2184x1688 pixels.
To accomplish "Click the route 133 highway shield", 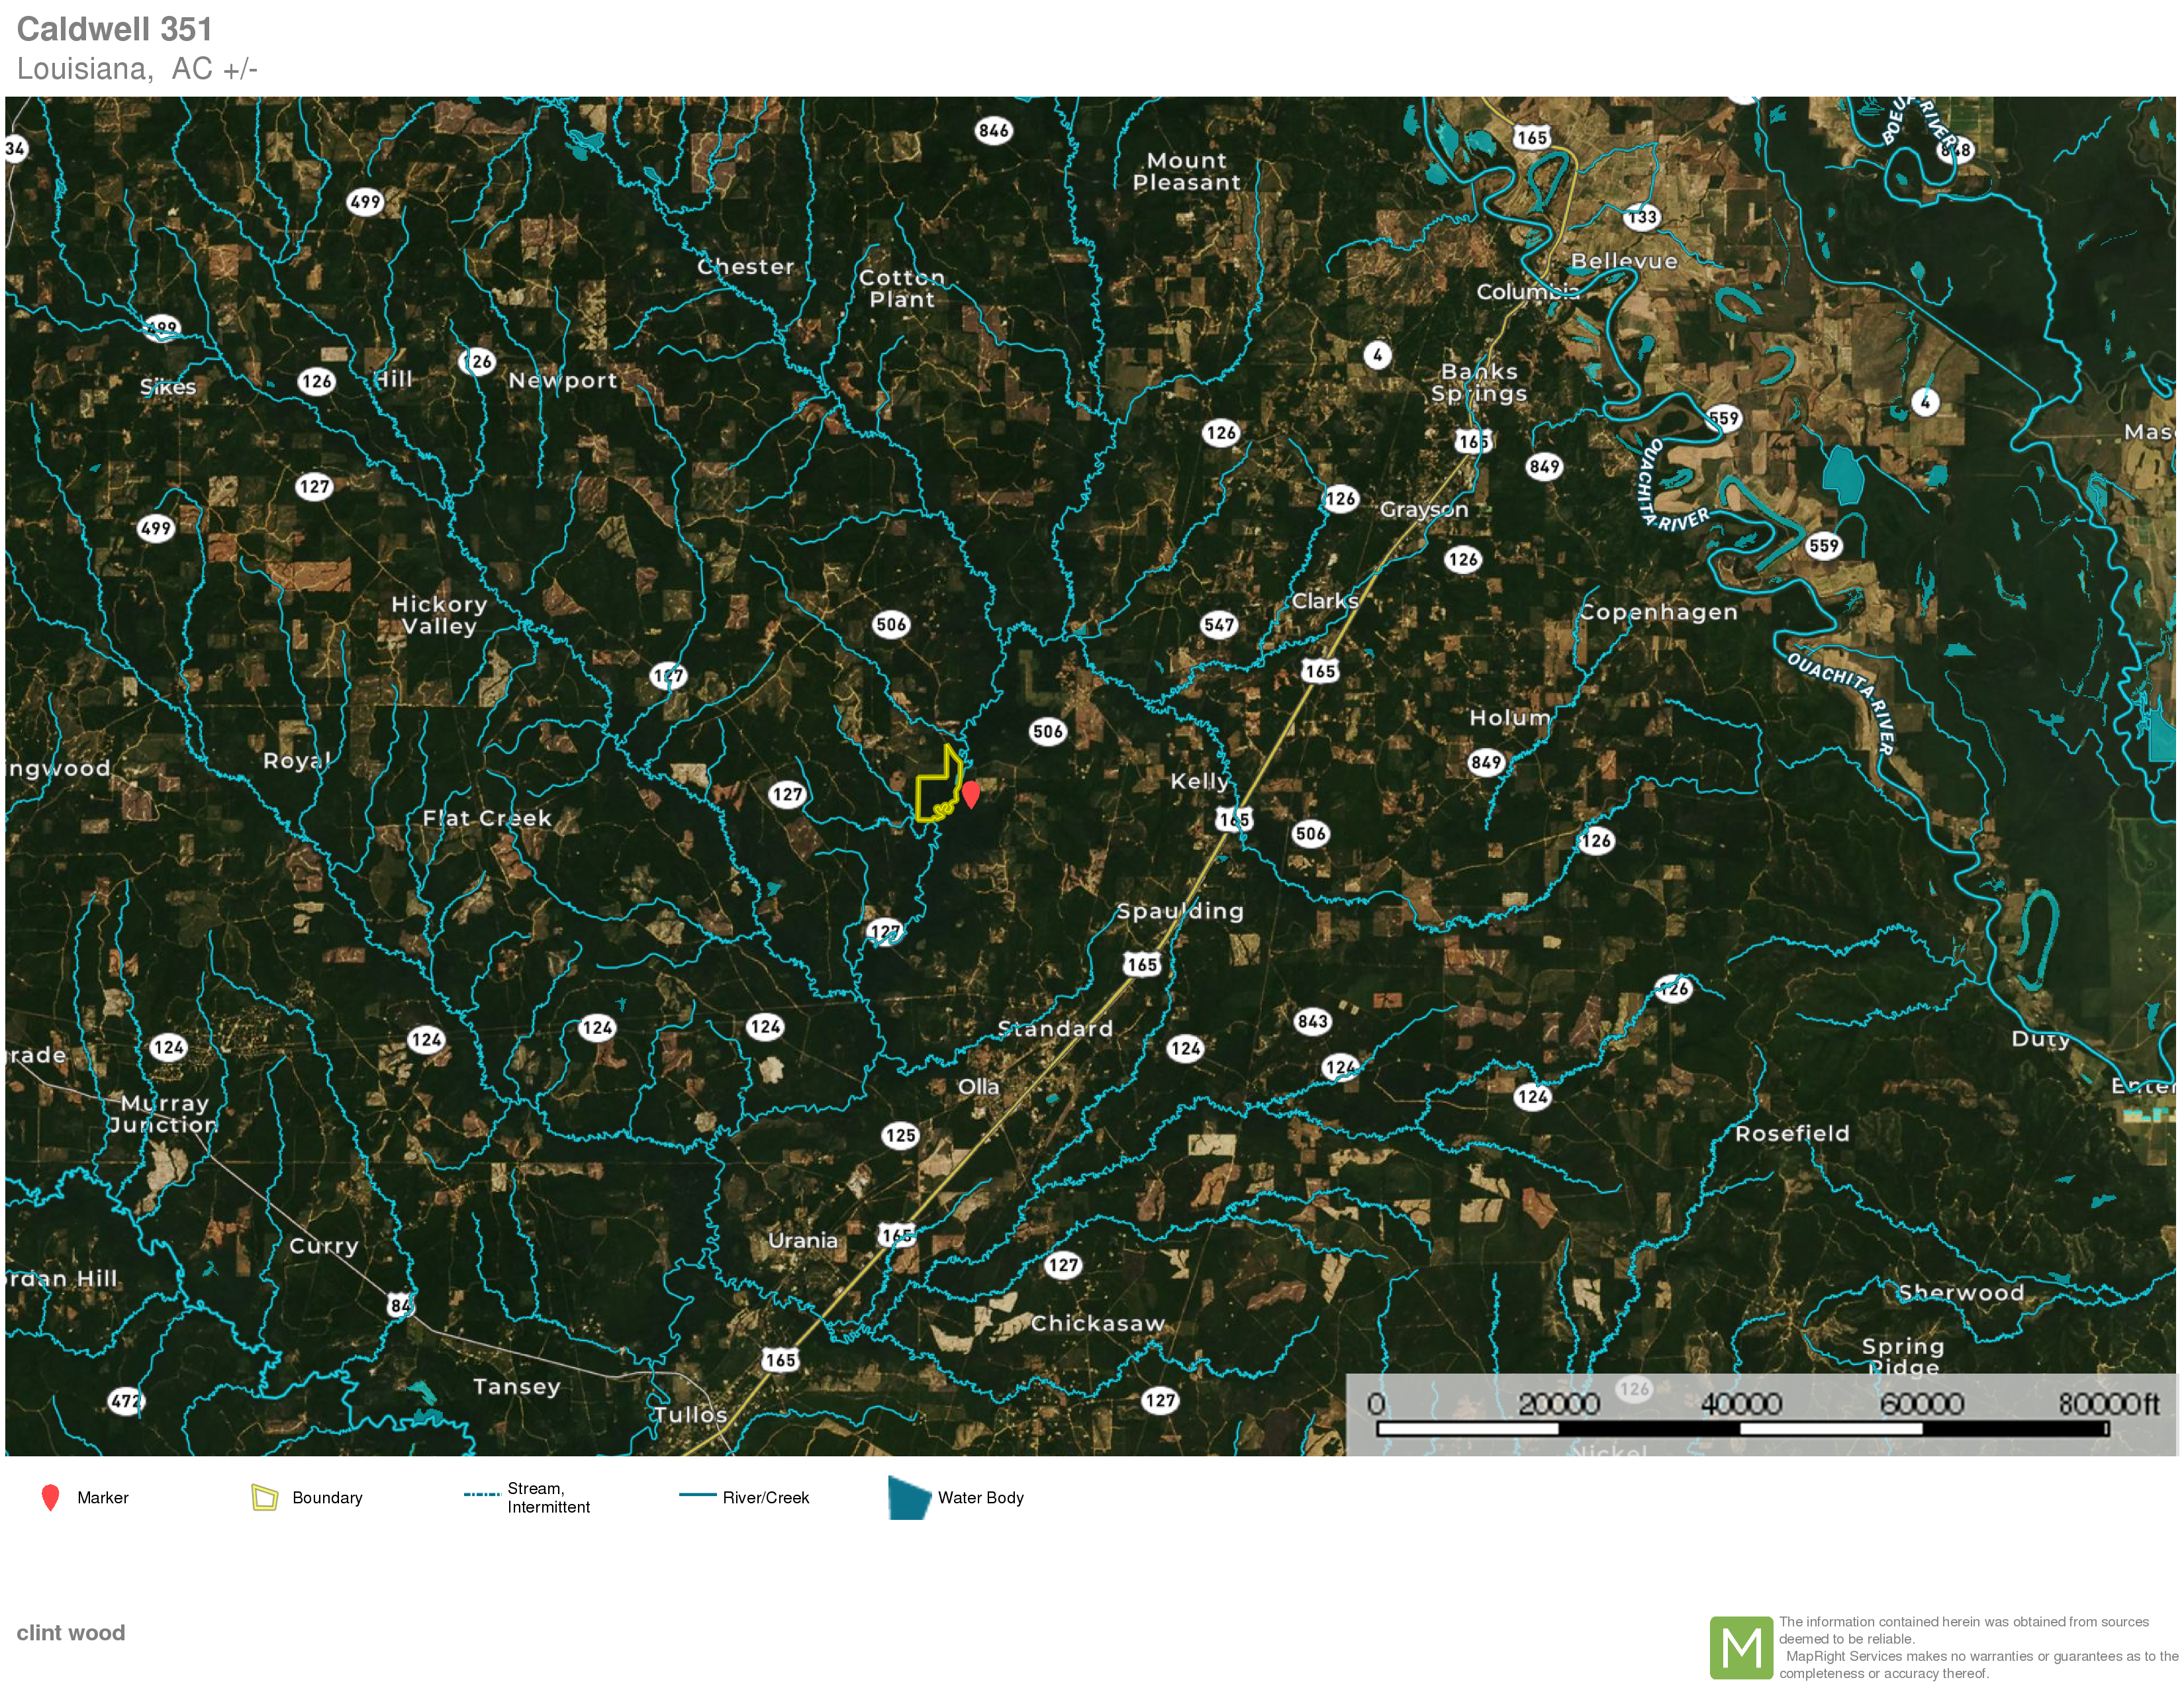I will point(1642,216).
